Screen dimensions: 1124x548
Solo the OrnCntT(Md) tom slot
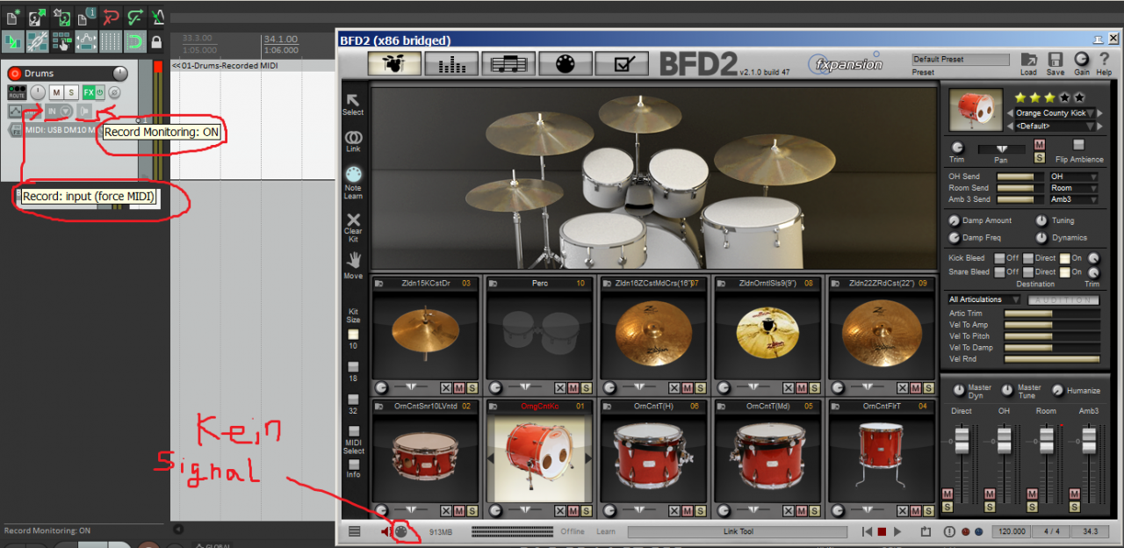coord(814,510)
